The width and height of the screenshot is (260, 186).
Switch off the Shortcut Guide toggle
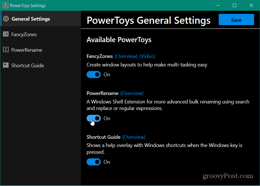(x=94, y=162)
